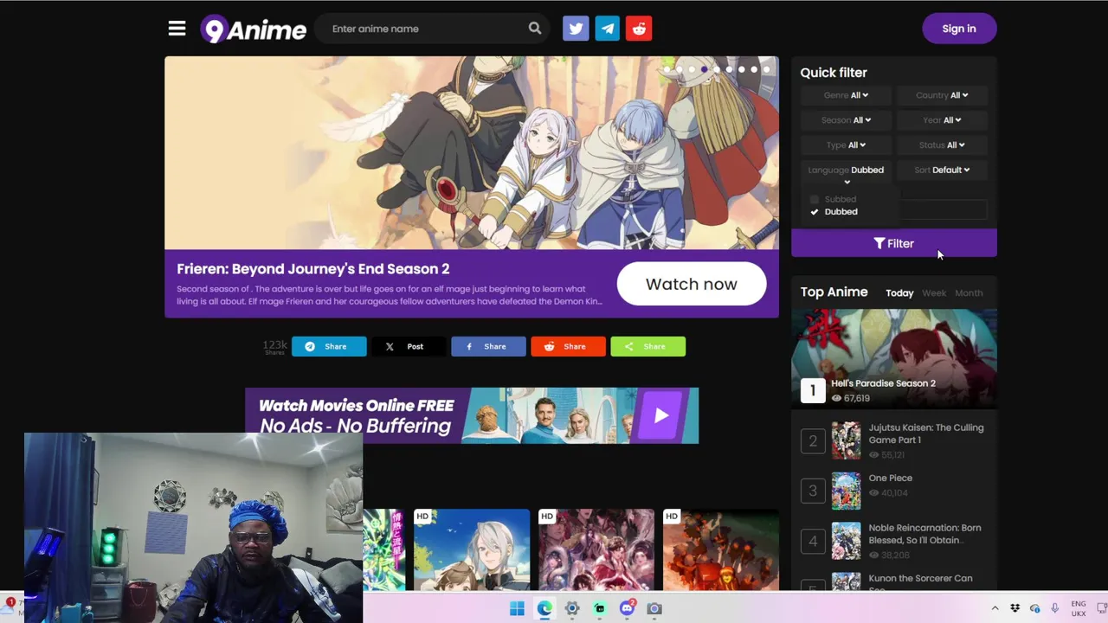The image size is (1108, 623).
Task: Post the page on X
Action: tap(409, 346)
